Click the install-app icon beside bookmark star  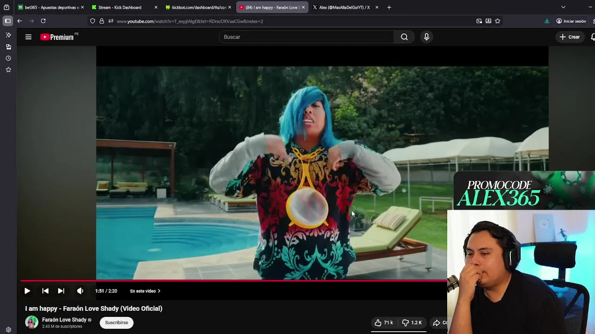click(x=488, y=21)
